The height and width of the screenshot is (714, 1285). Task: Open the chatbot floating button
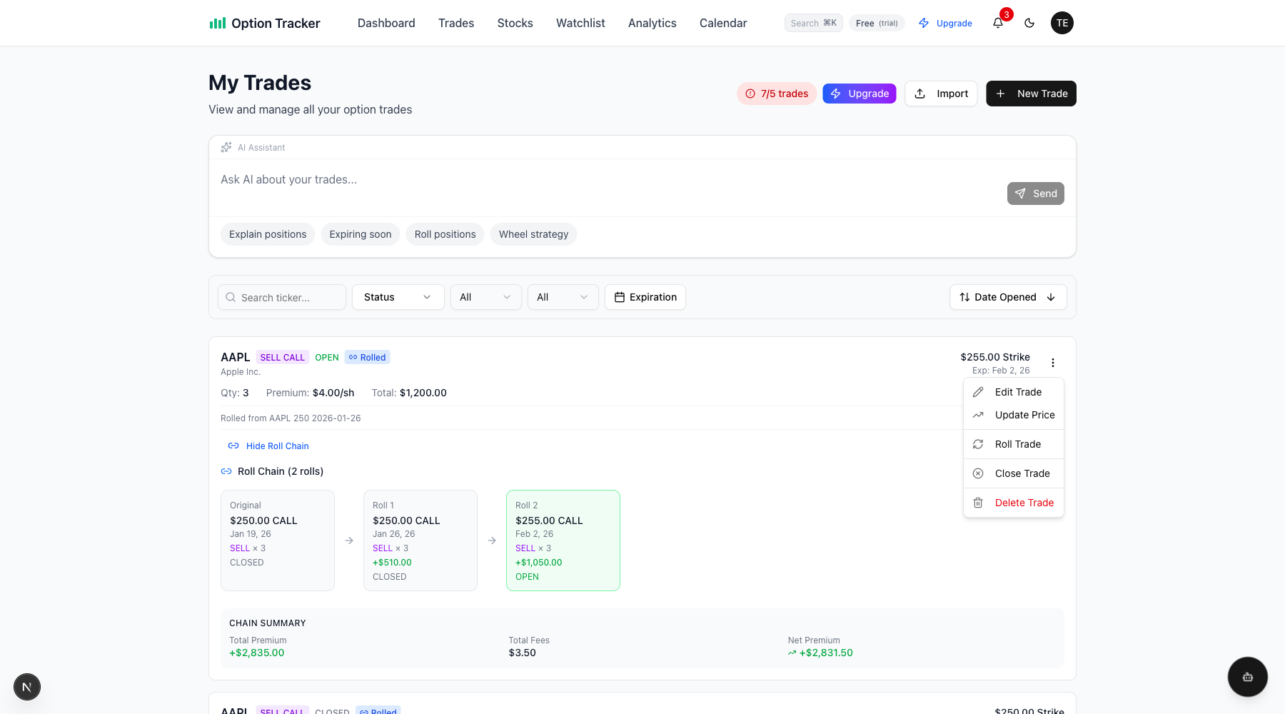(1247, 677)
